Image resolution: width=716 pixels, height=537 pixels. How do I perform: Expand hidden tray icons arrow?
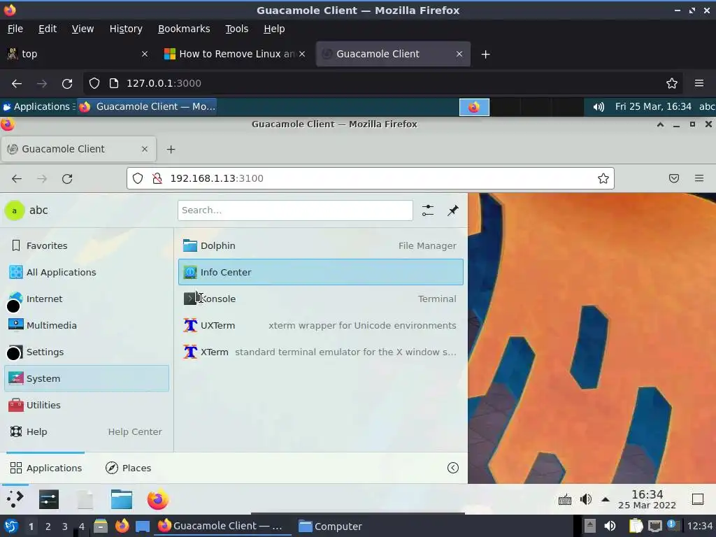(x=606, y=499)
